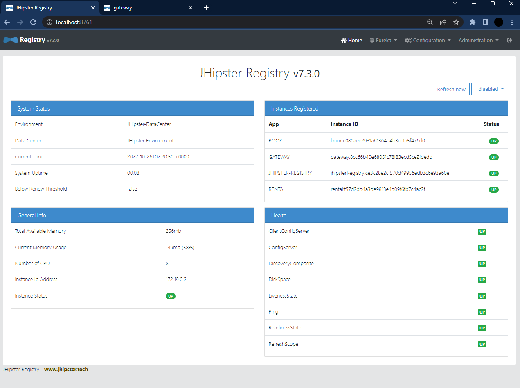Open the Configuration dropdown menu

pos(428,40)
